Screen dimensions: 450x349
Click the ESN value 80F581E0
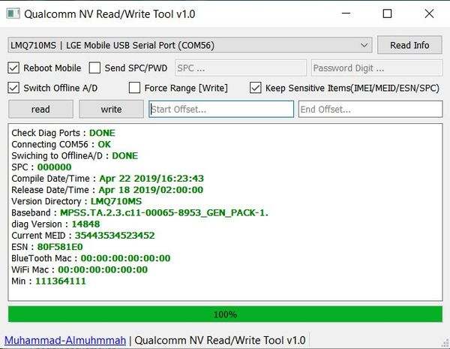click(x=60, y=247)
